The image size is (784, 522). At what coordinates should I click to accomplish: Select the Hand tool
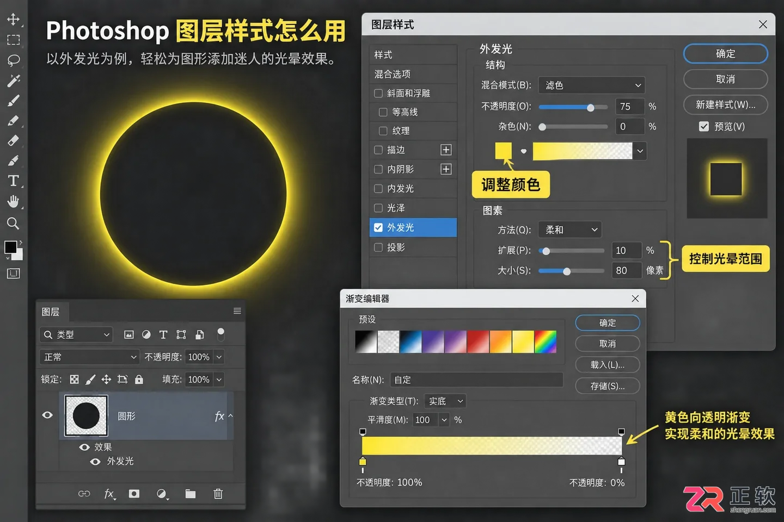[13, 202]
